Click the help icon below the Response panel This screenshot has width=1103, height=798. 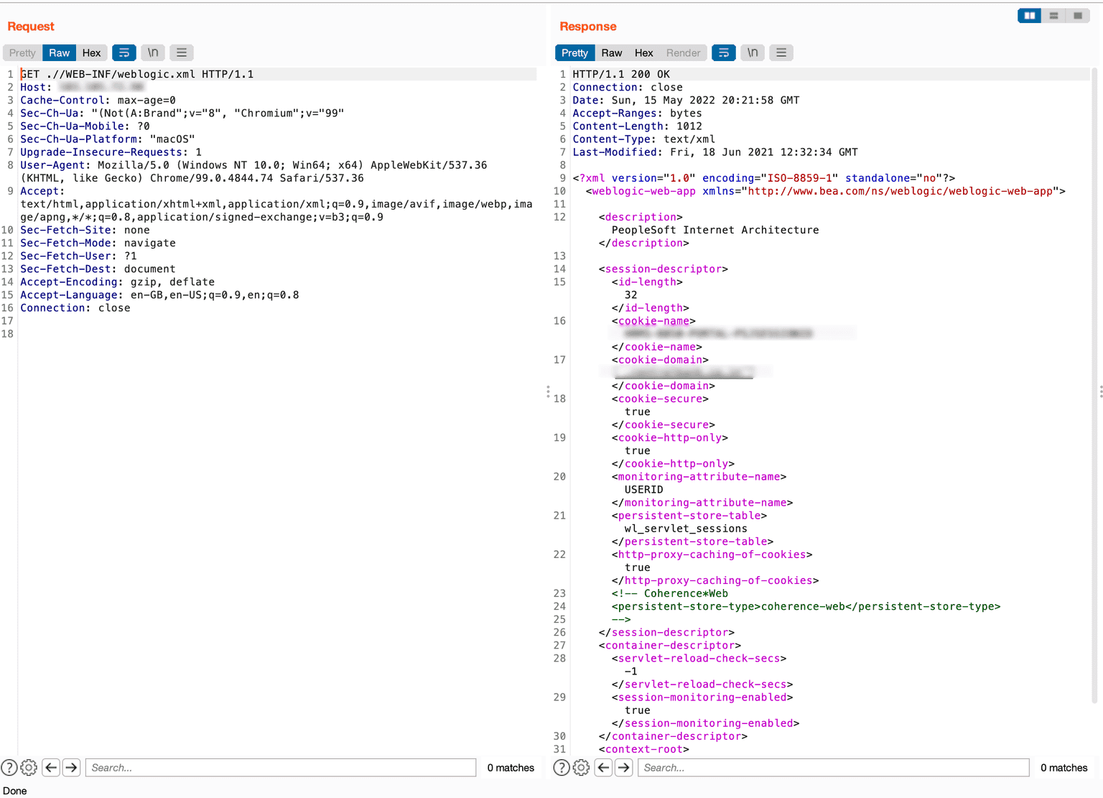[x=561, y=767]
